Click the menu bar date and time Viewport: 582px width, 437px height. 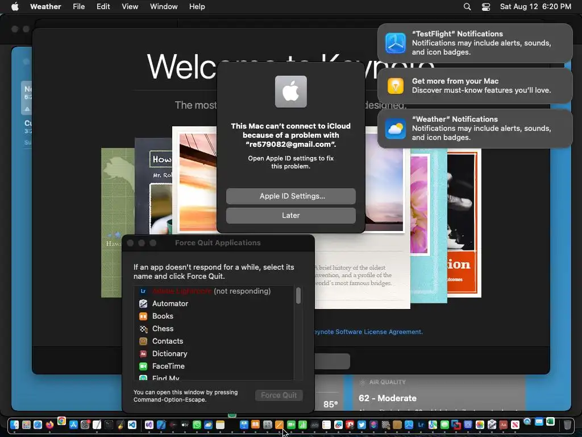pyautogui.click(x=535, y=7)
